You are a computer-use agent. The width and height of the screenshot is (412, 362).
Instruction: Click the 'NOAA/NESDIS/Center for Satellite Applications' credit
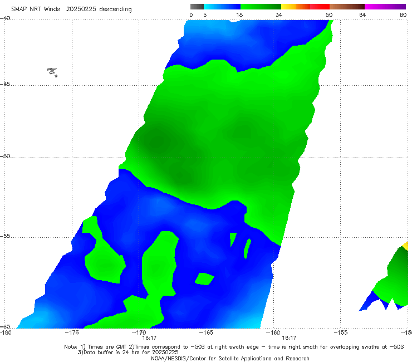click(230, 358)
